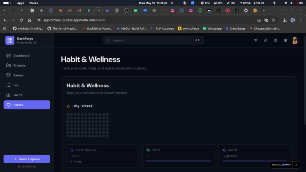Switch to the List view
This screenshot has height=172, width=306.
[27, 85]
